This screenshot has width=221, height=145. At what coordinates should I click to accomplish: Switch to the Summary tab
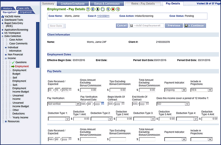pyautogui.click(x=48, y=3)
